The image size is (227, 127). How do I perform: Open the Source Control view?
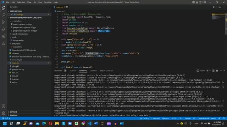[4, 22]
